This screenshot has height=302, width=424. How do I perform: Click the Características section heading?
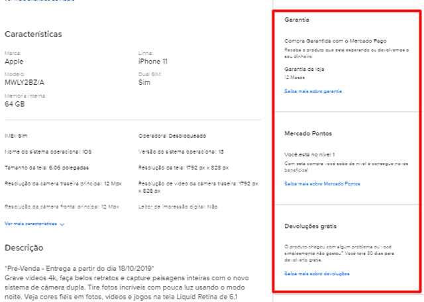click(x=33, y=34)
